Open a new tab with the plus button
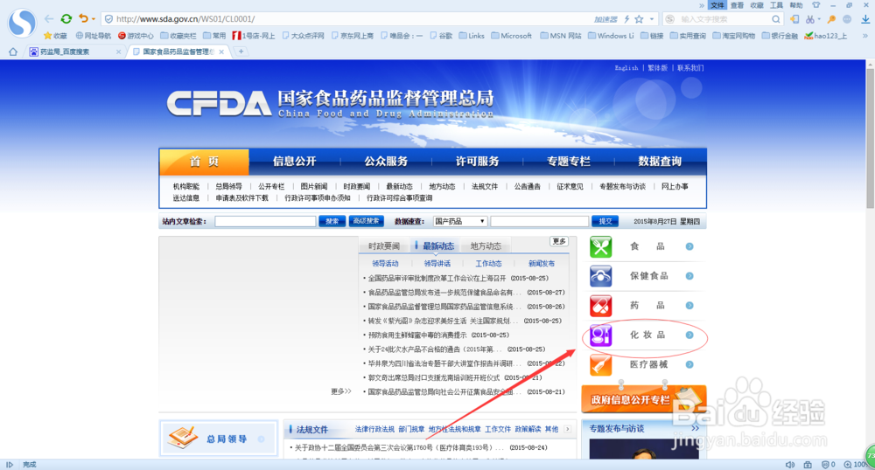Viewport: 875px width, 470px height. pyautogui.click(x=241, y=52)
